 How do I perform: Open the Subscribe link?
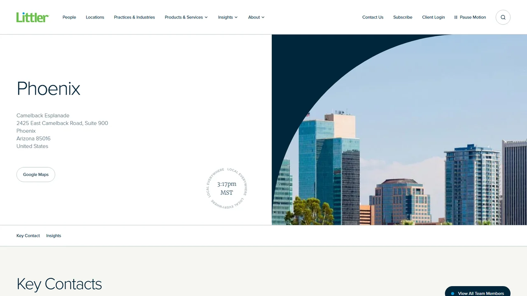(403, 17)
